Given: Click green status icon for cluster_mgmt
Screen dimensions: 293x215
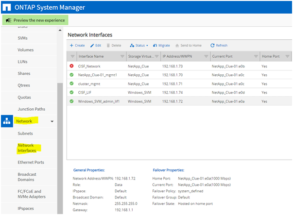Looking at the screenshot, I should 71,83.
